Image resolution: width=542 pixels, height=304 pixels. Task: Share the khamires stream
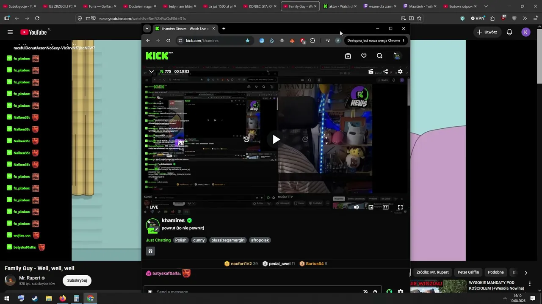pyautogui.click(x=385, y=71)
